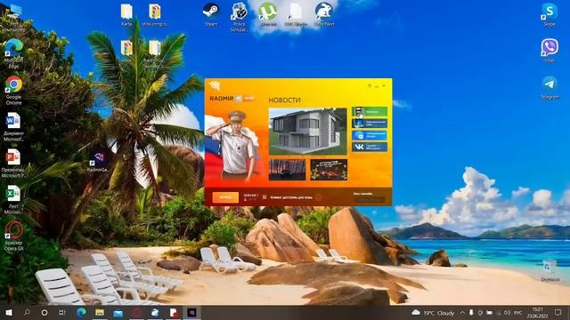This screenshot has height=320, width=570.
Task: Open the Viber desktop shortcut
Action: pyautogui.click(x=550, y=50)
